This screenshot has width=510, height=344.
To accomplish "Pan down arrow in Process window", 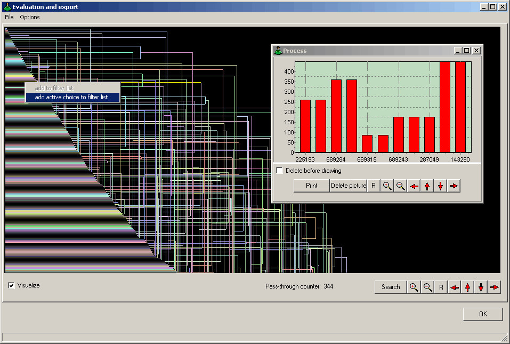I will coord(440,186).
